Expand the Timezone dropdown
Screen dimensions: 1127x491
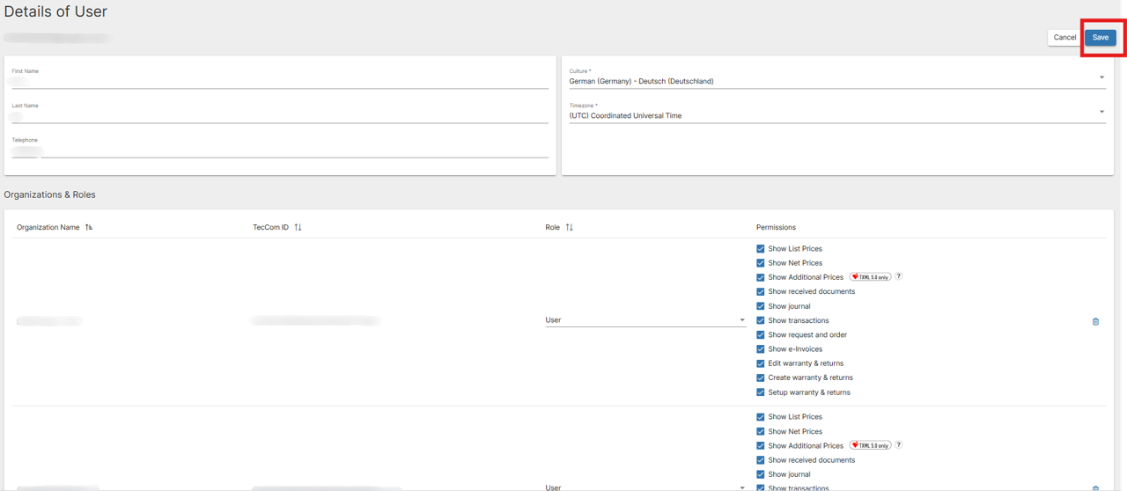pos(836,115)
